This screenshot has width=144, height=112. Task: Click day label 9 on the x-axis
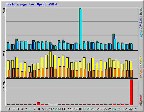pos(43,109)
